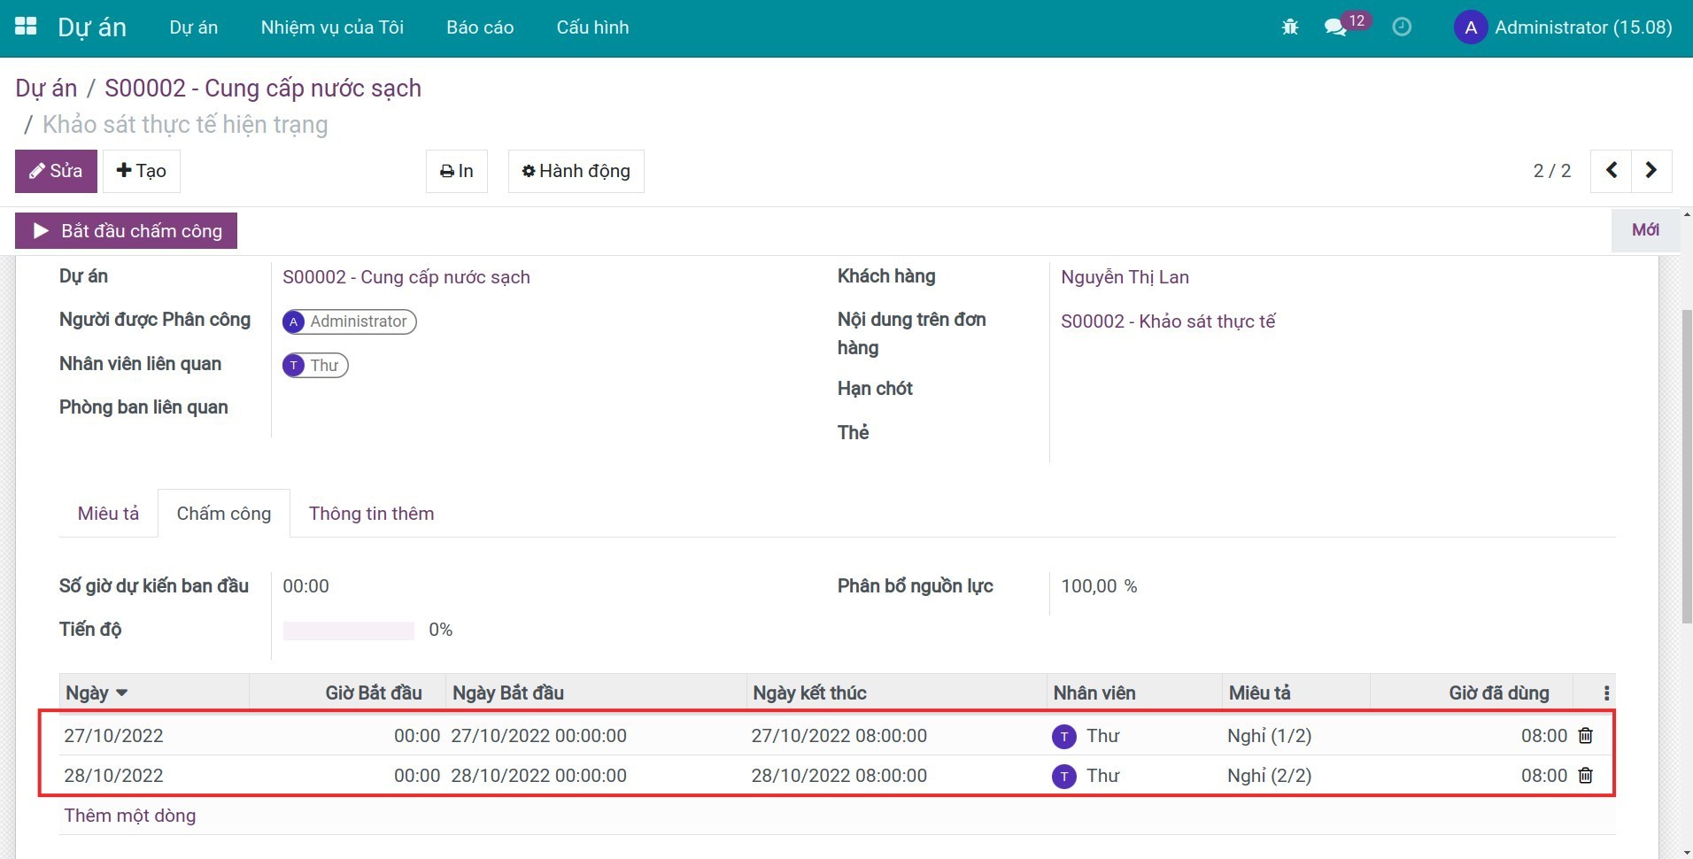Viewport: 1693px width, 859px height.
Task: Click the debug bug icon
Action: pyautogui.click(x=1290, y=27)
